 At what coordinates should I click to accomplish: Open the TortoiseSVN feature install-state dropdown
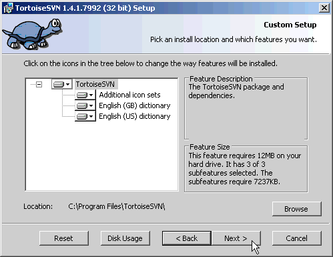[61, 84]
